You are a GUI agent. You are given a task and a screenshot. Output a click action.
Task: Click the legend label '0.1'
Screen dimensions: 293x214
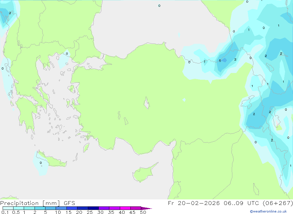[x=5, y=212]
